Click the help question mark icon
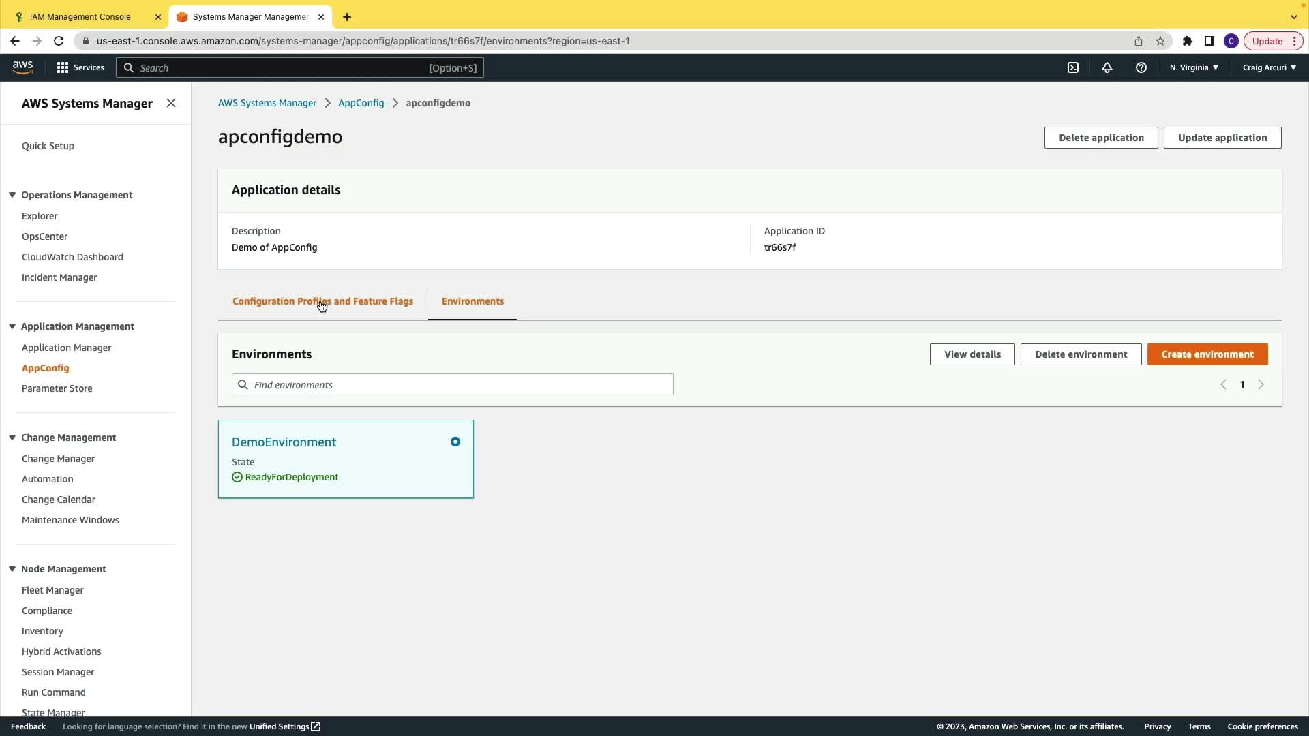 click(1141, 67)
